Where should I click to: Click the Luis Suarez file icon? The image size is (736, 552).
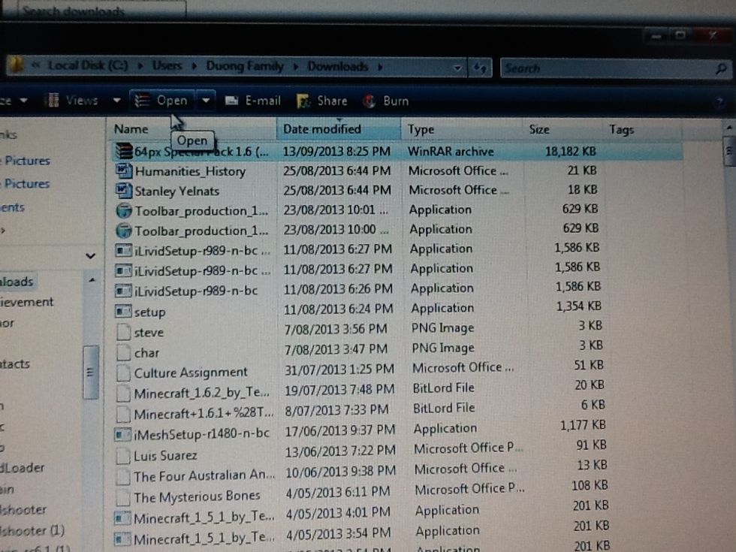tap(122, 456)
